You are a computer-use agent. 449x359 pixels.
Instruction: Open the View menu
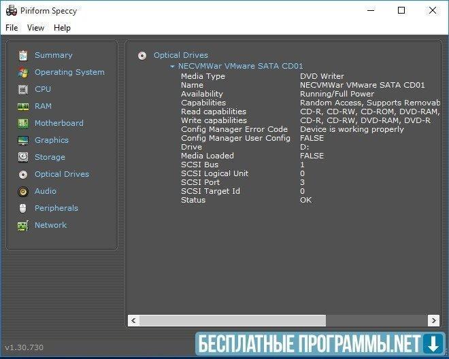pyautogui.click(x=36, y=28)
